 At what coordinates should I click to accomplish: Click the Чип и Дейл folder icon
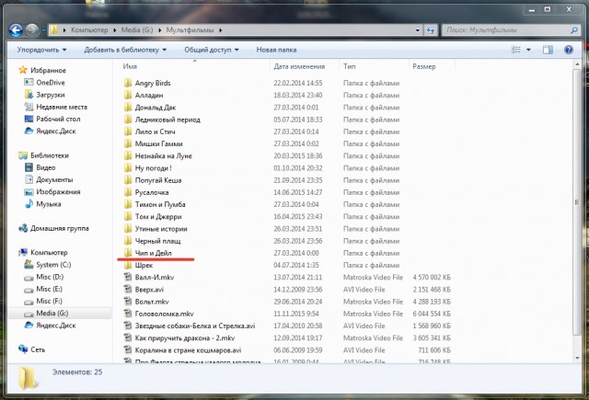128,253
